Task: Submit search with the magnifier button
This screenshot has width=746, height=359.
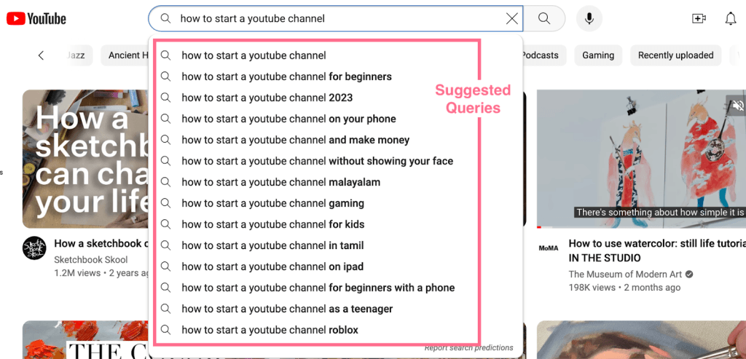Action: [544, 18]
